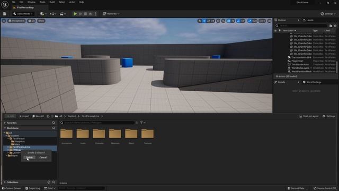Switch to the Levels tab

[308, 20]
